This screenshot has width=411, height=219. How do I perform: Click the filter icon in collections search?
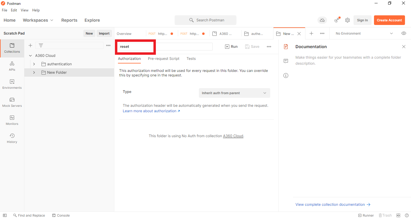pyautogui.click(x=41, y=45)
